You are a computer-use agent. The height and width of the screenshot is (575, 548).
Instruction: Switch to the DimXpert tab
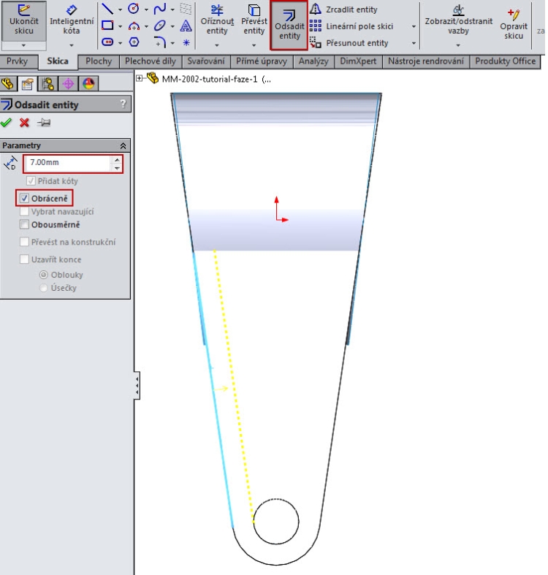[358, 61]
